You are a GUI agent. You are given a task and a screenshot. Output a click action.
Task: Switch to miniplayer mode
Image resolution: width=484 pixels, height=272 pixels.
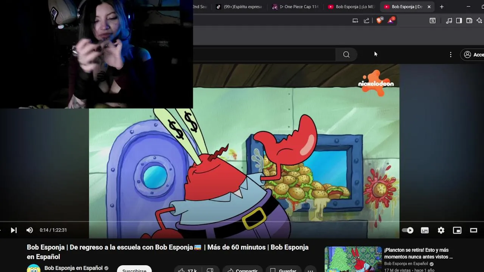457,230
